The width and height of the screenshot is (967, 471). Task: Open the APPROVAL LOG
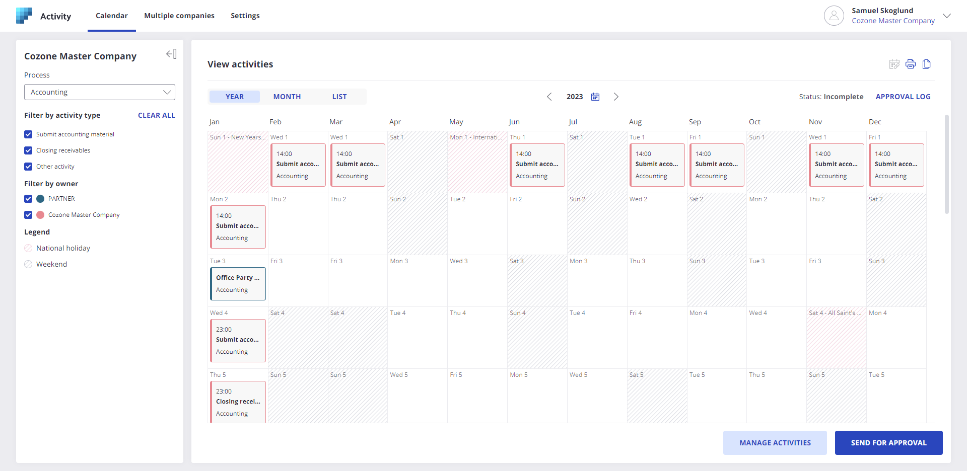pos(903,97)
